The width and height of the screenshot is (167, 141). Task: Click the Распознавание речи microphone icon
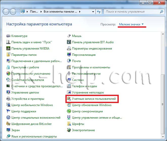pos(69,74)
